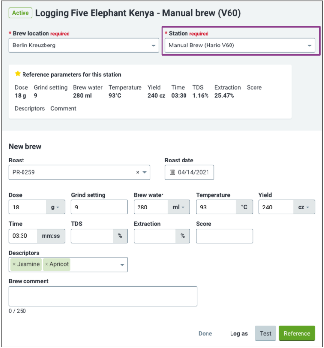Click into the Brew comment box
Image resolution: width=324 pixels, height=348 pixels.
point(103,297)
